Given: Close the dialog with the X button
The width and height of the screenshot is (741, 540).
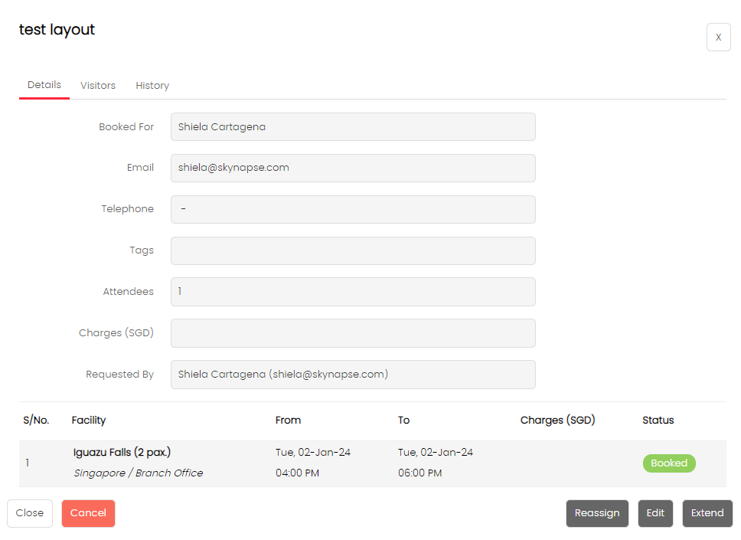Looking at the screenshot, I should (718, 38).
